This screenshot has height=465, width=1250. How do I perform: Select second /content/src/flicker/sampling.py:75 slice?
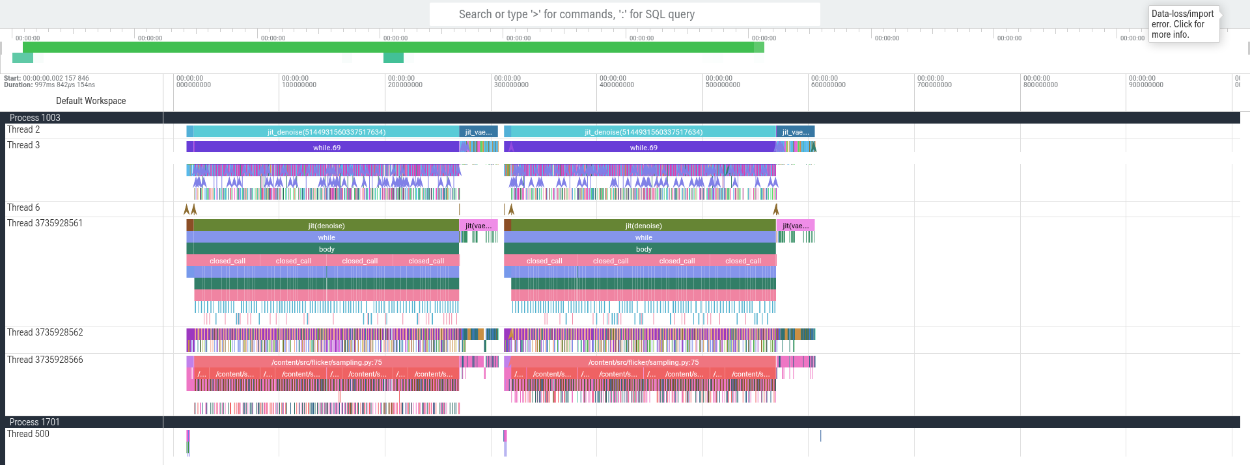(643, 362)
